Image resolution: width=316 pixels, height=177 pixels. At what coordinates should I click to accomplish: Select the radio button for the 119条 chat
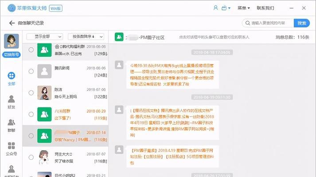[31, 114]
